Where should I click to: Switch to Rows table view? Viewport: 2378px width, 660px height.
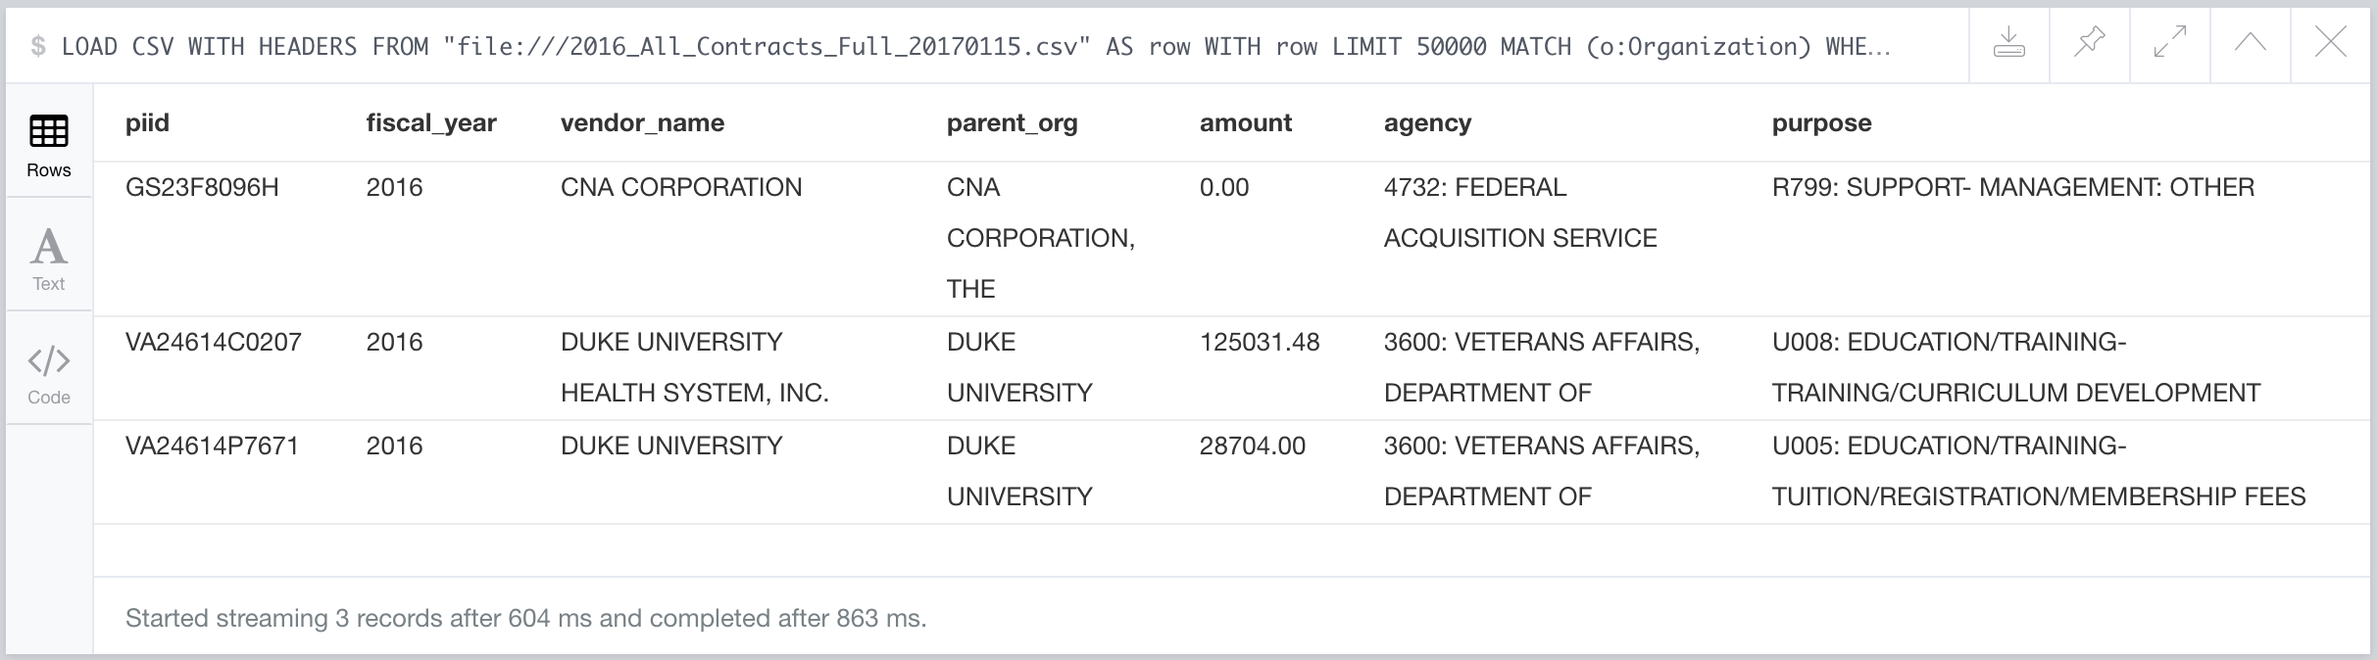click(x=49, y=145)
